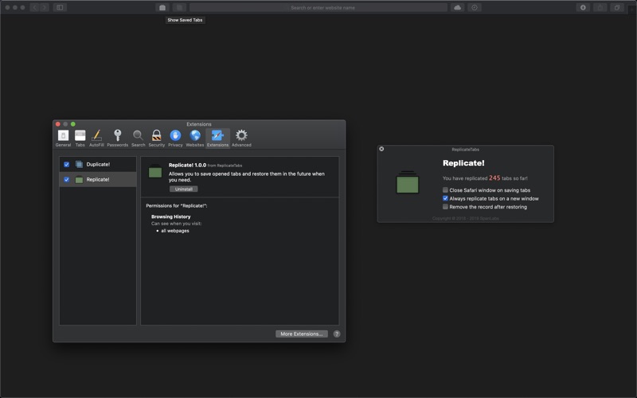The width and height of the screenshot is (637, 398).
Task: Click the Uninstall button for Replicate!
Action: coord(184,189)
